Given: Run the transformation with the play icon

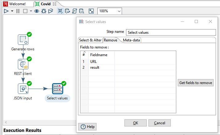Looking at the screenshot, I should 6,11.
